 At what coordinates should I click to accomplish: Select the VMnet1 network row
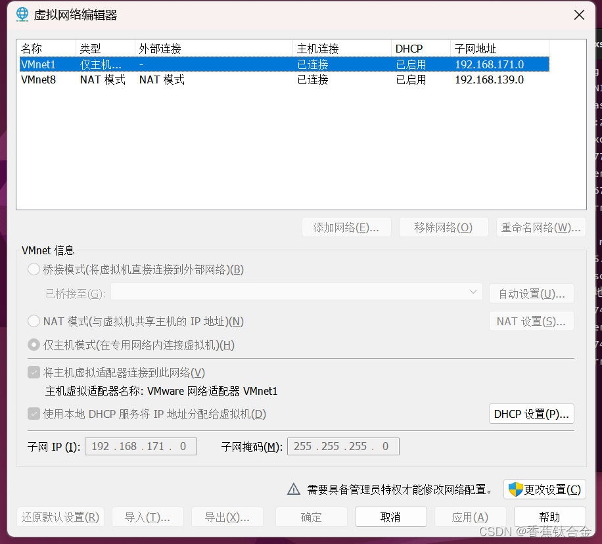pos(284,64)
